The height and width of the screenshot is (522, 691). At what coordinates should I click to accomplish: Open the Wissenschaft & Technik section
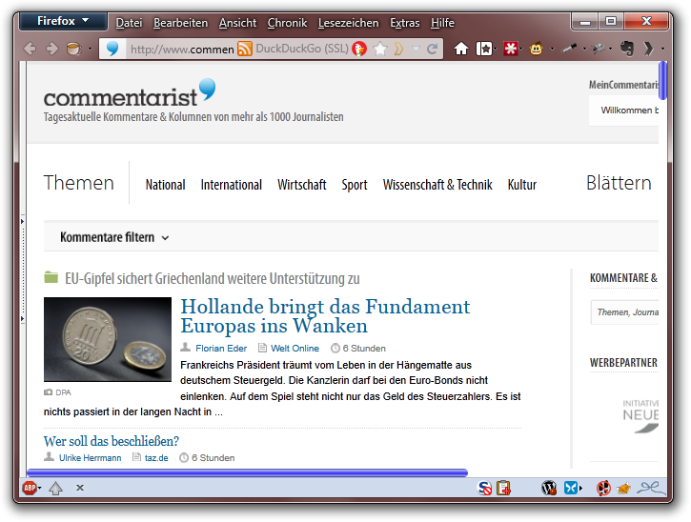click(437, 185)
